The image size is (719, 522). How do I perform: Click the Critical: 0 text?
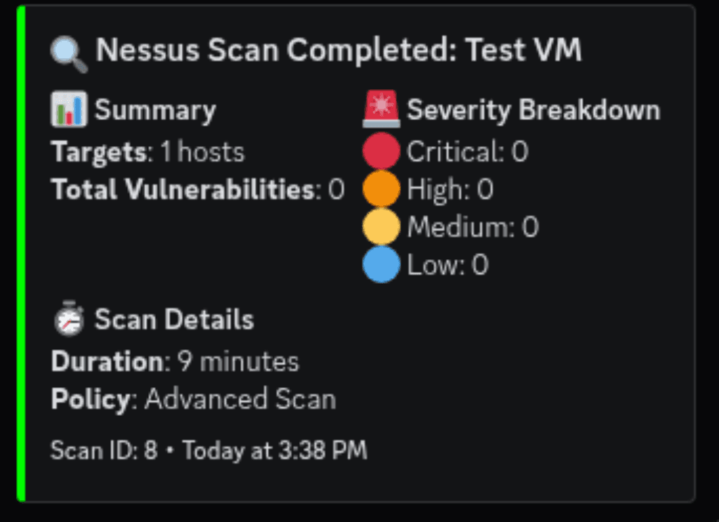tap(467, 152)
